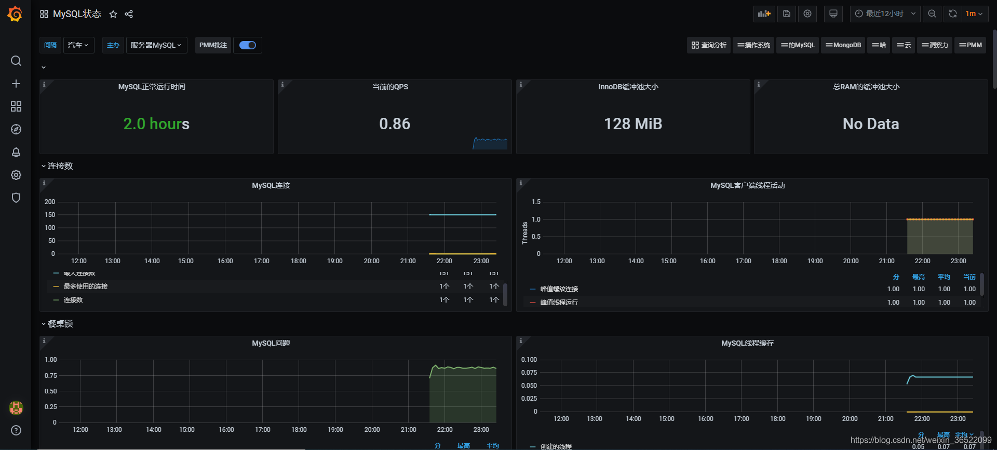The height and width of the screenshot is (450, 997).
Task: Toggle 峰值线程运行 series in legend
Action: [559, 303]
